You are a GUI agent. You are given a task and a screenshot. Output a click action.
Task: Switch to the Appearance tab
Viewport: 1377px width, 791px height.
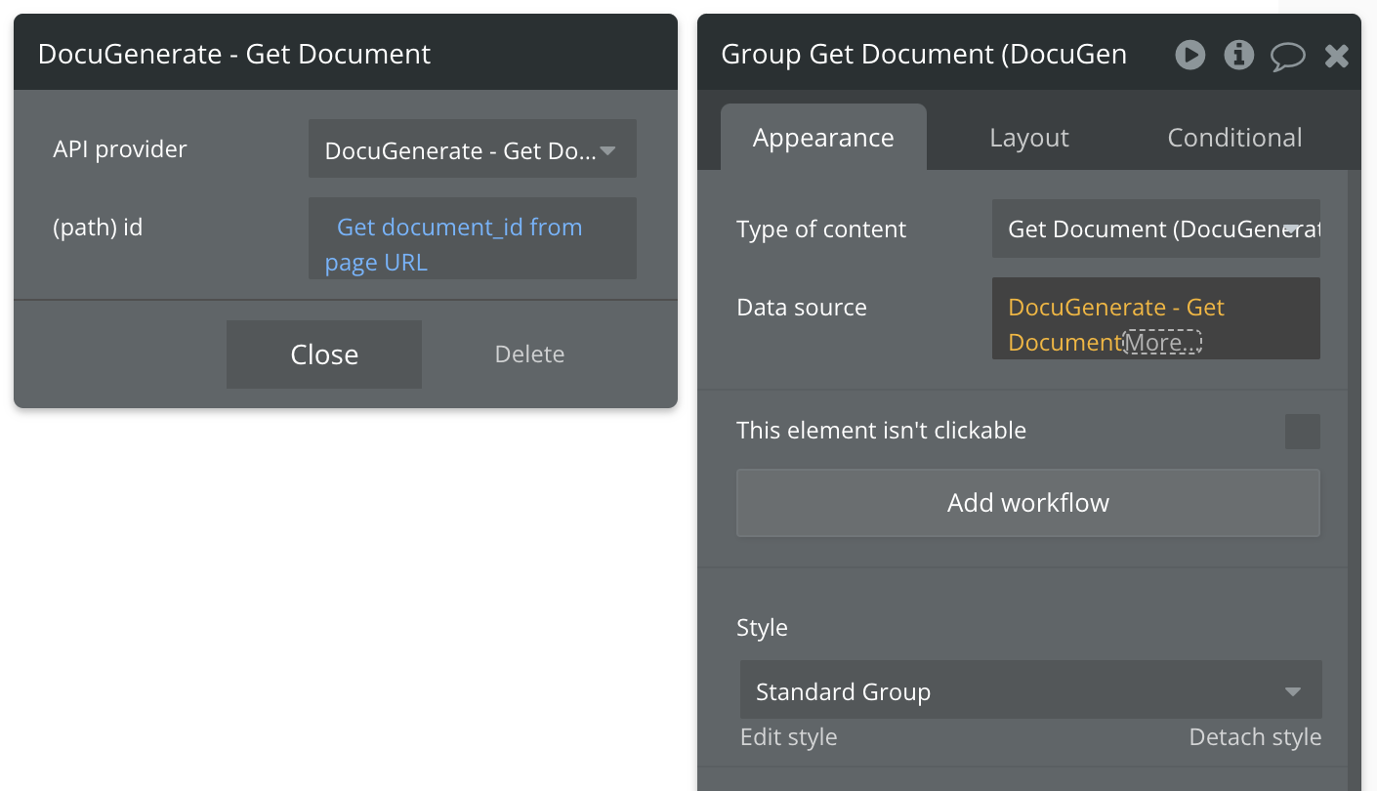pyautogui.click(x=823, y=138)
